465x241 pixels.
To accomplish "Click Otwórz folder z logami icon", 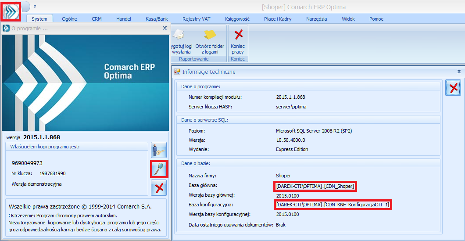I will click(x=210, y=35).
